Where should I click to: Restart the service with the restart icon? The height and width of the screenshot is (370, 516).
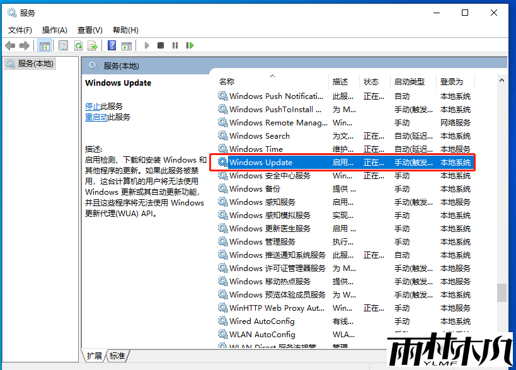point(190,45)
